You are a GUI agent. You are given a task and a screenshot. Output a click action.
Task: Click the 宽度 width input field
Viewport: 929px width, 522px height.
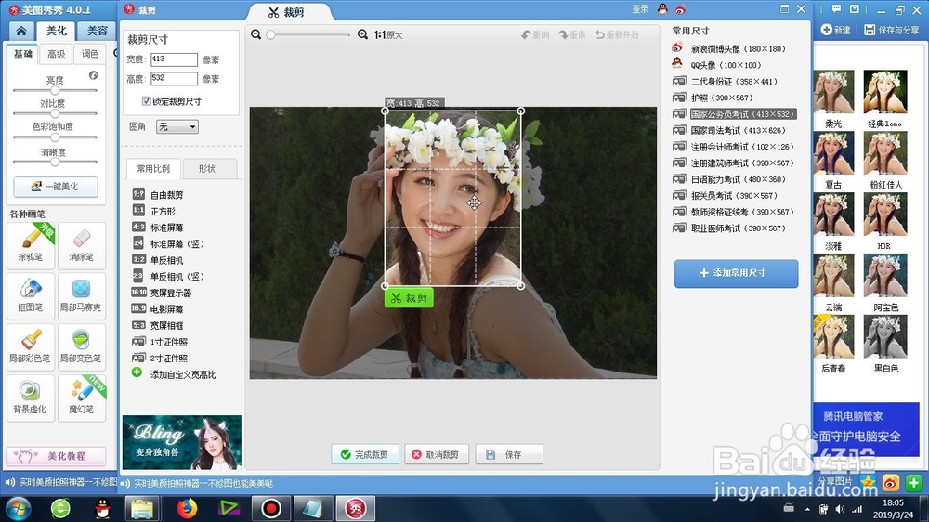(x=174, y=59)
